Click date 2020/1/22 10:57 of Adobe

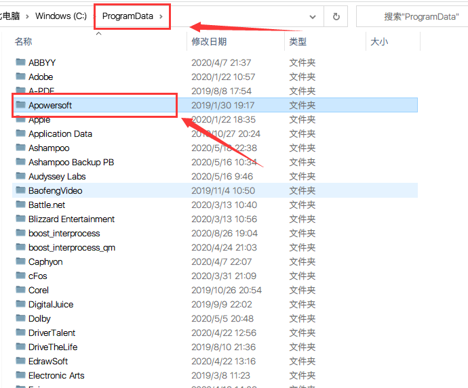pyautogui.click(x=223, y=77)
